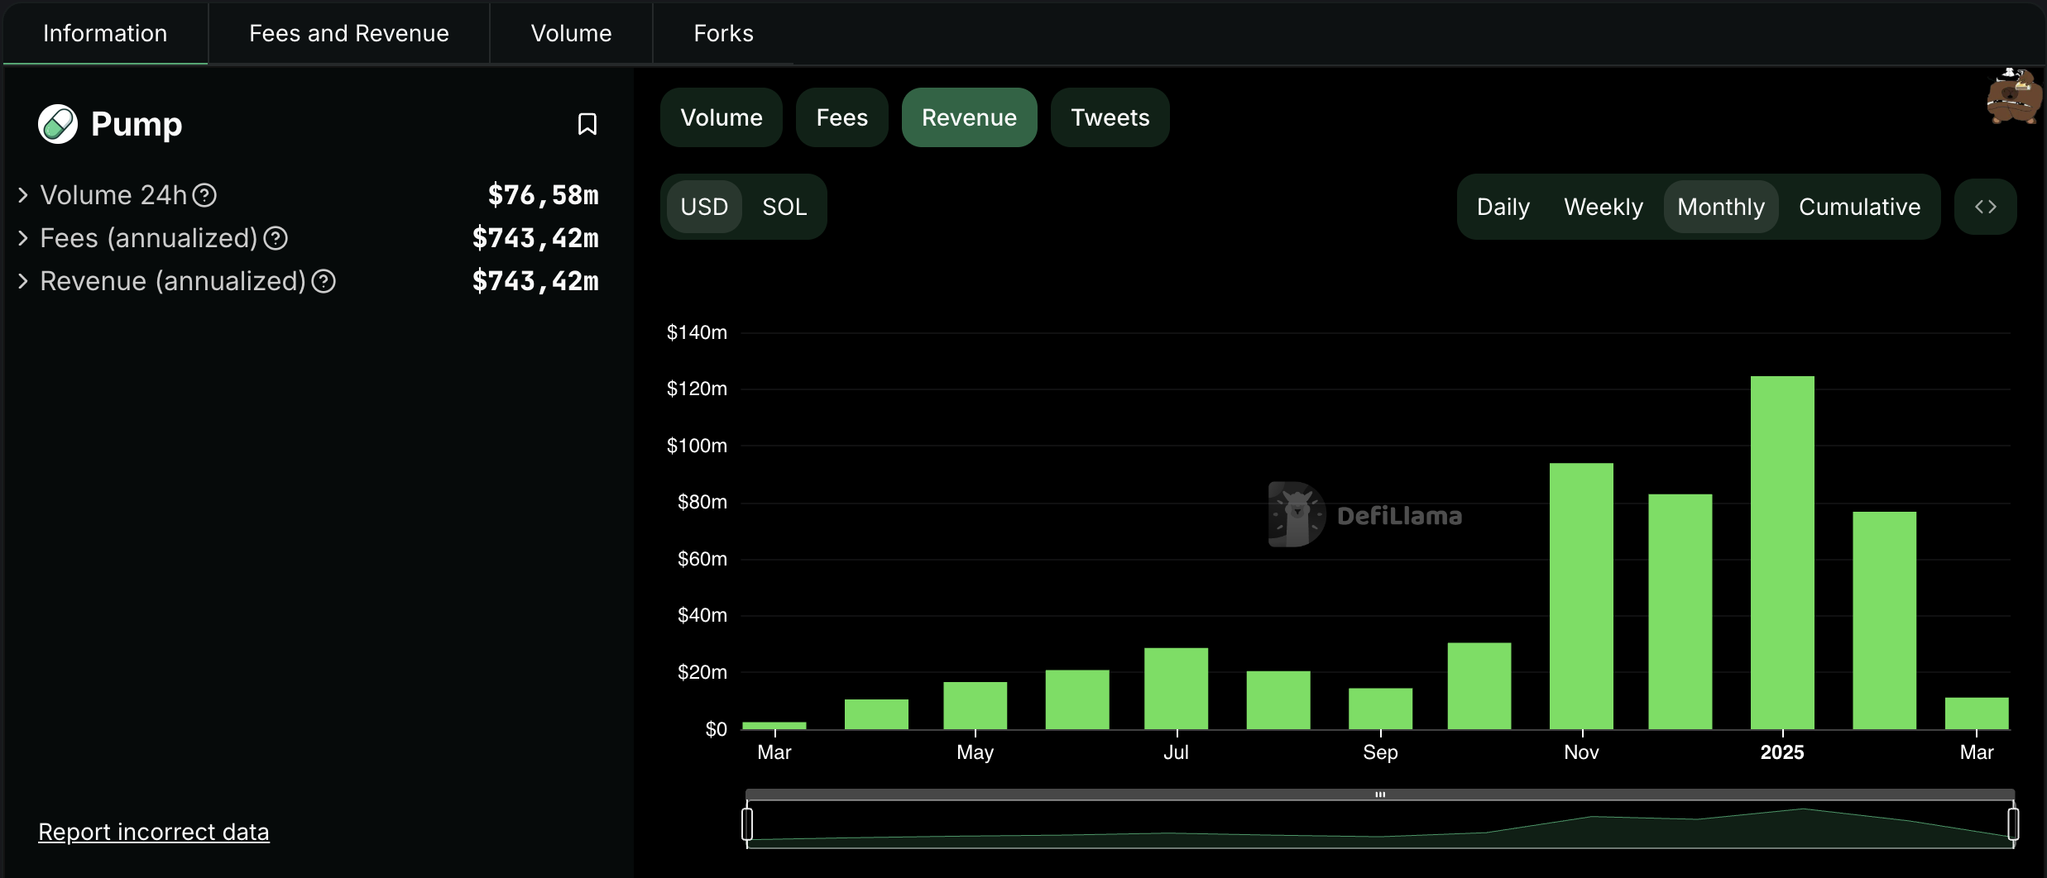Screen dimensions: 2047x878
Task: Switch to the Information tab
Action: coord(105,33)
